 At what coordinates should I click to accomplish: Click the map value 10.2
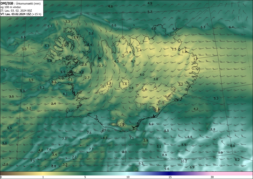184,161
